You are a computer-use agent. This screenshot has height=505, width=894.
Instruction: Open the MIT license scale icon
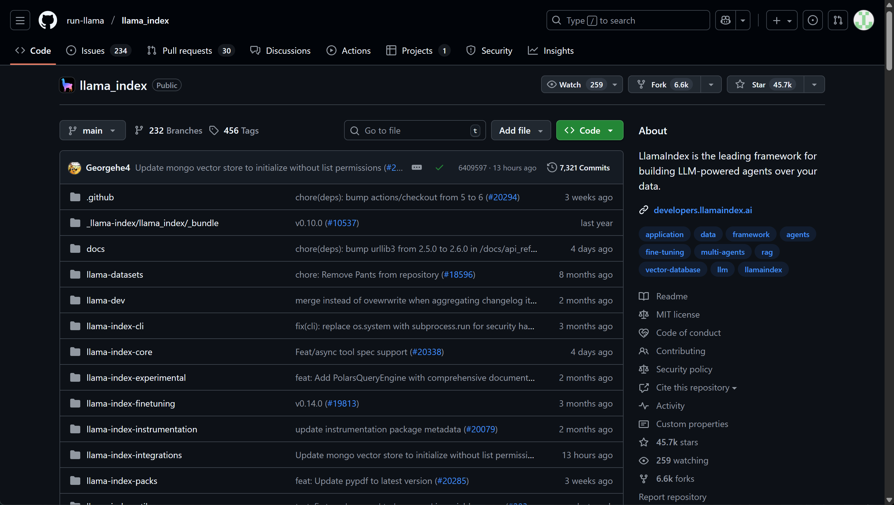(643, 314)
